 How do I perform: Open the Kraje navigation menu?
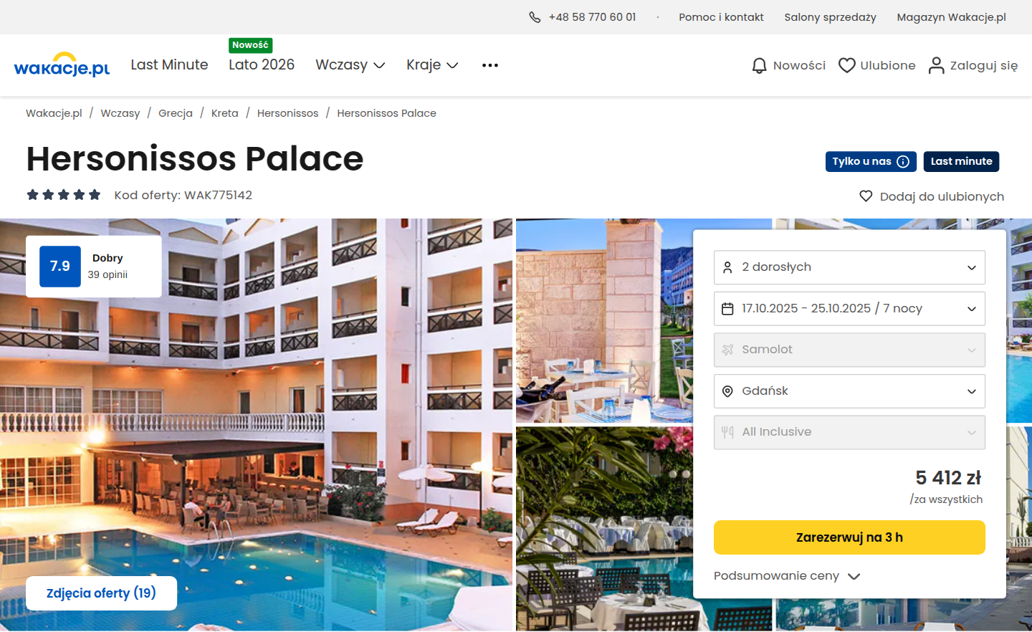click(432, 65)
